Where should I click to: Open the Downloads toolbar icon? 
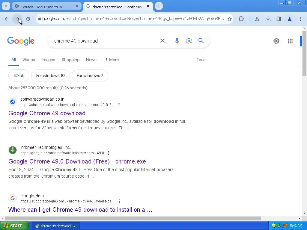[268, 19]
